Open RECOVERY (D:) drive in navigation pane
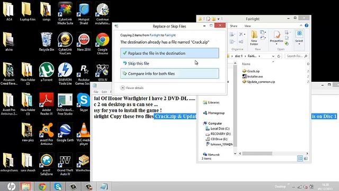339x191 pixels. 218,134
